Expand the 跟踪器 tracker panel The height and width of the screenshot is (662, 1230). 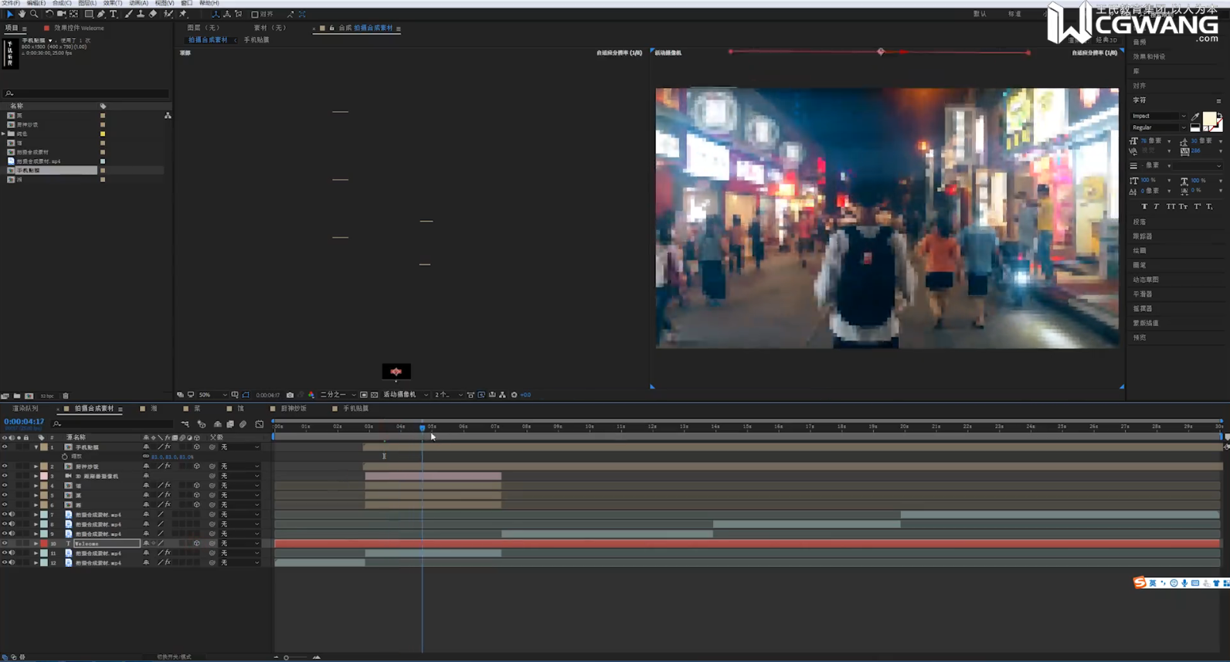1143,236
